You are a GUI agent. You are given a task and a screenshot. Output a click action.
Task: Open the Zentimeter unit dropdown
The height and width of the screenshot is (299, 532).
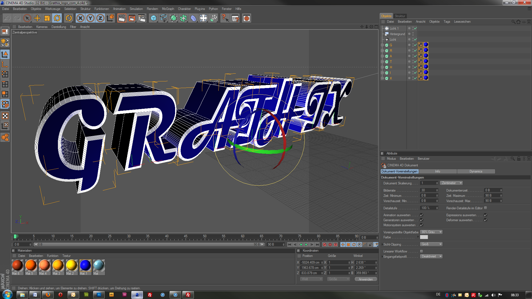[451, 183]
